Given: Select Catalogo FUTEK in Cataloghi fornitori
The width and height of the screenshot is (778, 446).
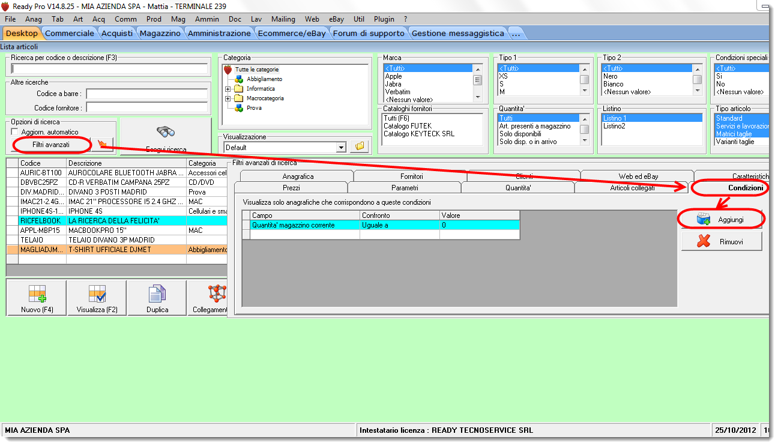Looking at the screenshot, I should tap(432, 126).
